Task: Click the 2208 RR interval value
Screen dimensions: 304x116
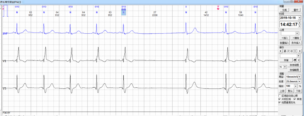Action: point(155,15)
